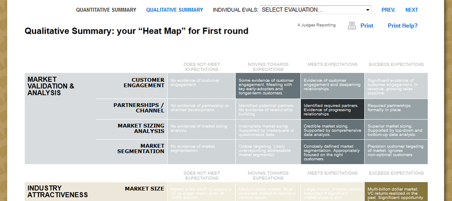452x201 pixels.
Task: Click the Market Validation & Analysis heading
Action: point(51,86)
